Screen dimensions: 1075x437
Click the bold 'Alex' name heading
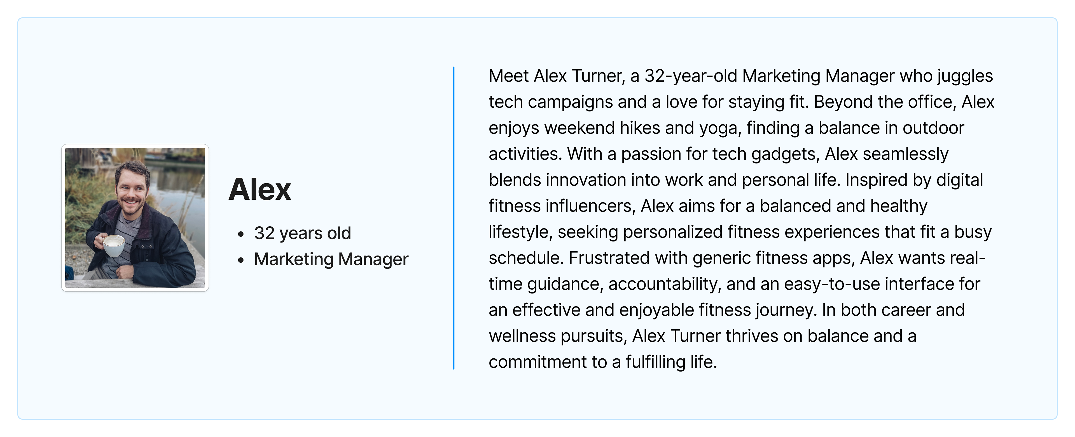click(x=260, y=190)
